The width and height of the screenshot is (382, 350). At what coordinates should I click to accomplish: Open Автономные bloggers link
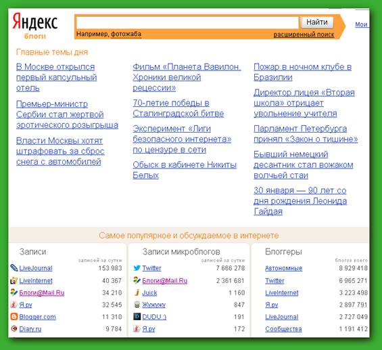283,268
